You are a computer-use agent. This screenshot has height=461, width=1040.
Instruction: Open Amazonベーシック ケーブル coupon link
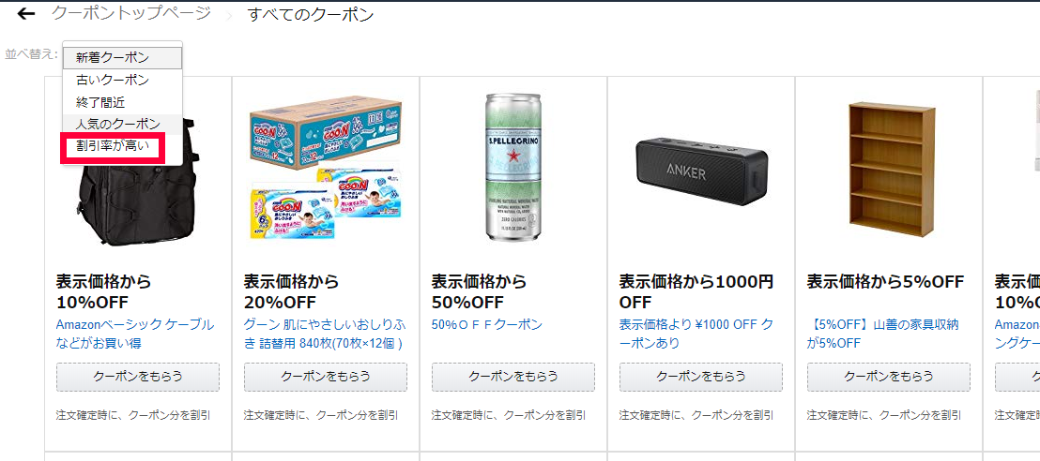pyautogui.click(x=135, y=334)
